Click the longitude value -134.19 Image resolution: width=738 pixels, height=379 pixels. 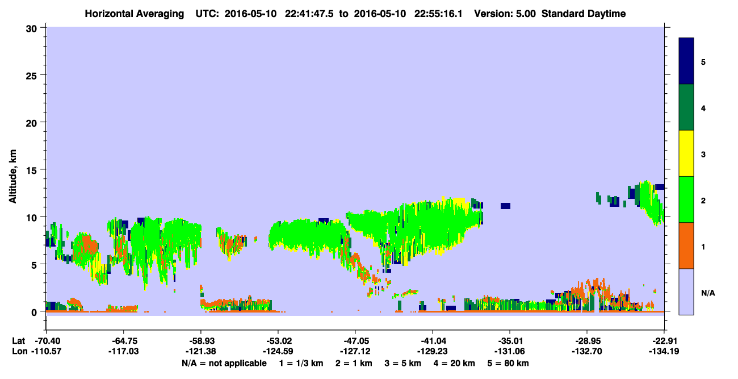(x=664, y=352)
